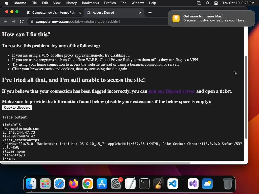The image size is (259, 194).
Task: Close the Computernewb's Internet Pub tab
Action: [x=80, y=13]
